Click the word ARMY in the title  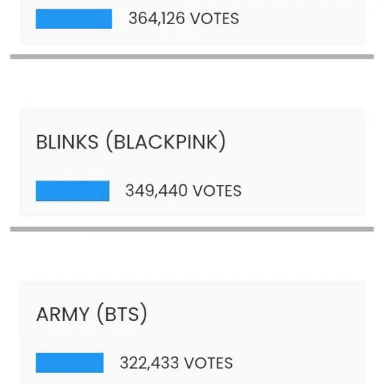click(62, 315)
